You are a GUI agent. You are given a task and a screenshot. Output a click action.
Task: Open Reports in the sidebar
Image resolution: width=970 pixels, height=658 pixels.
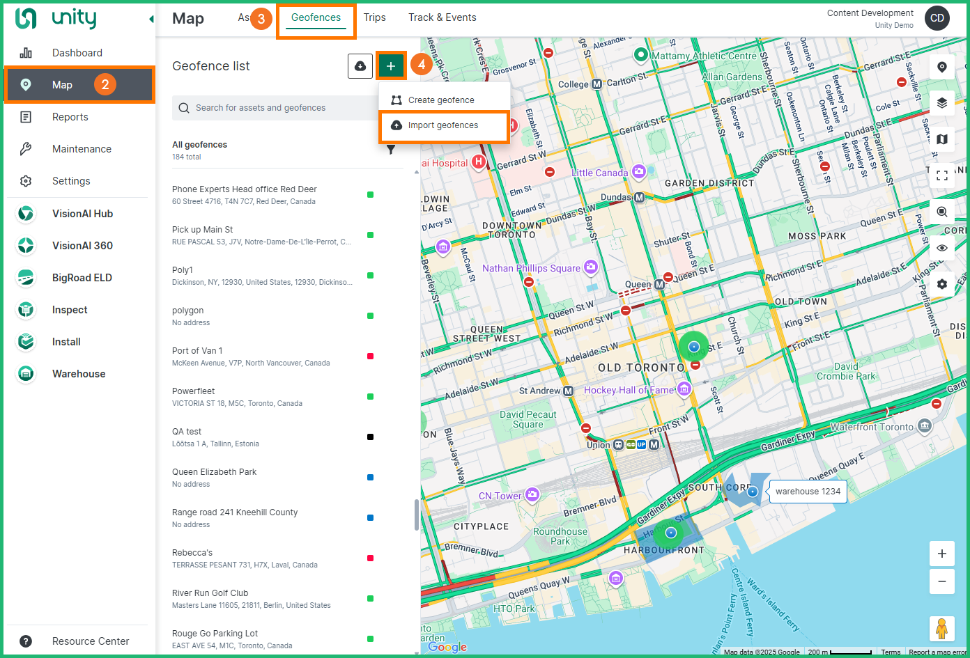coord(70,117)
